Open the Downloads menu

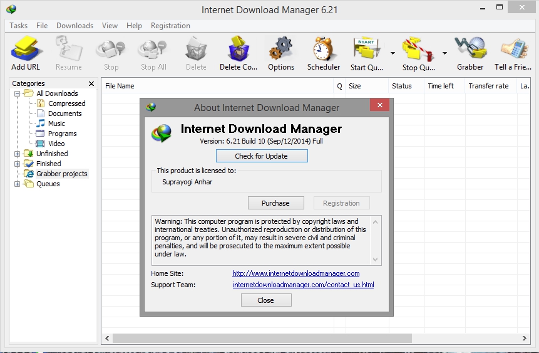(x=74, y=26)
